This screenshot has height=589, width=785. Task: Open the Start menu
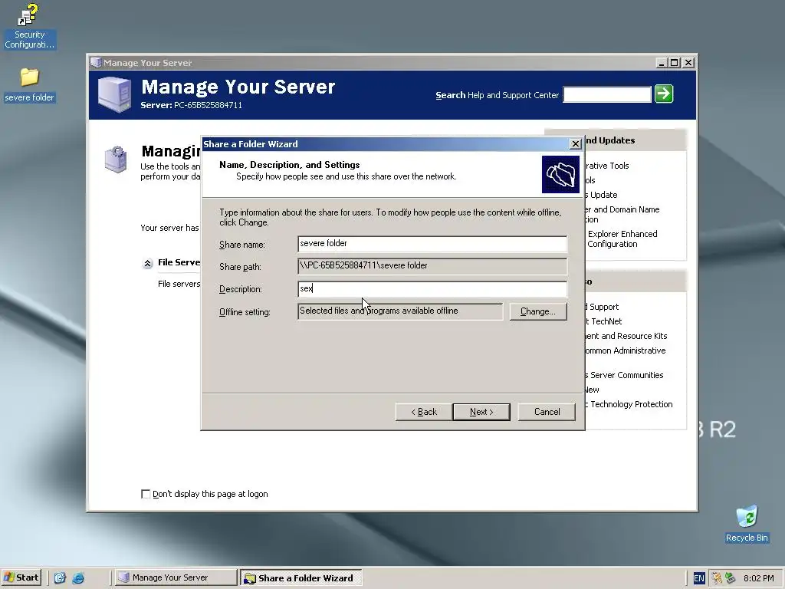point(21,577)
